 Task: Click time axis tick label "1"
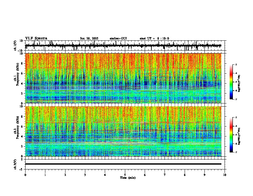pyautogui.click(x=45, y=175)
